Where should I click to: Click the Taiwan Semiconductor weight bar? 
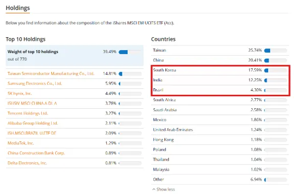(130, 74)
